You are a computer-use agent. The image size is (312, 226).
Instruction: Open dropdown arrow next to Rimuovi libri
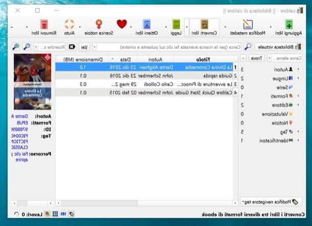(27, 27)
